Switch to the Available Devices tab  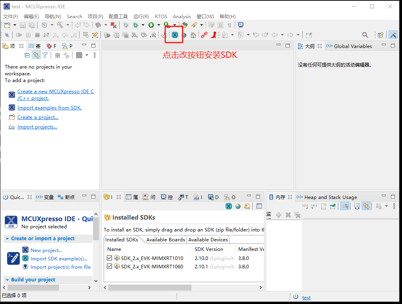[208, 239]
